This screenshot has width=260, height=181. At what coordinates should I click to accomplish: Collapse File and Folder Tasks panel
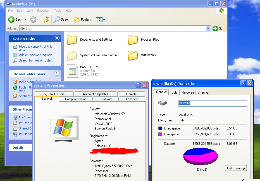coord(57,74)
